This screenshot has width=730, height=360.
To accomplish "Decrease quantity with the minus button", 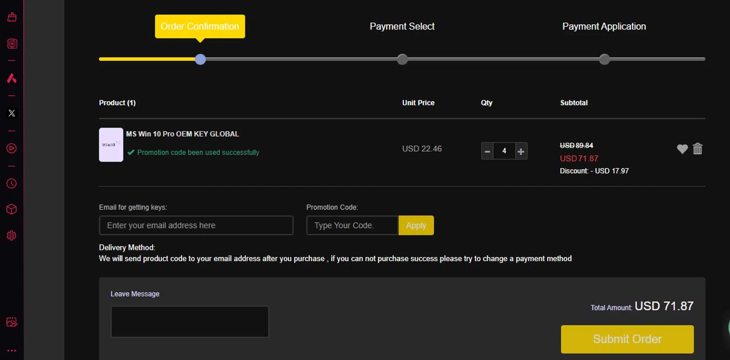I will pyautogui.click(x=487, y=151).
